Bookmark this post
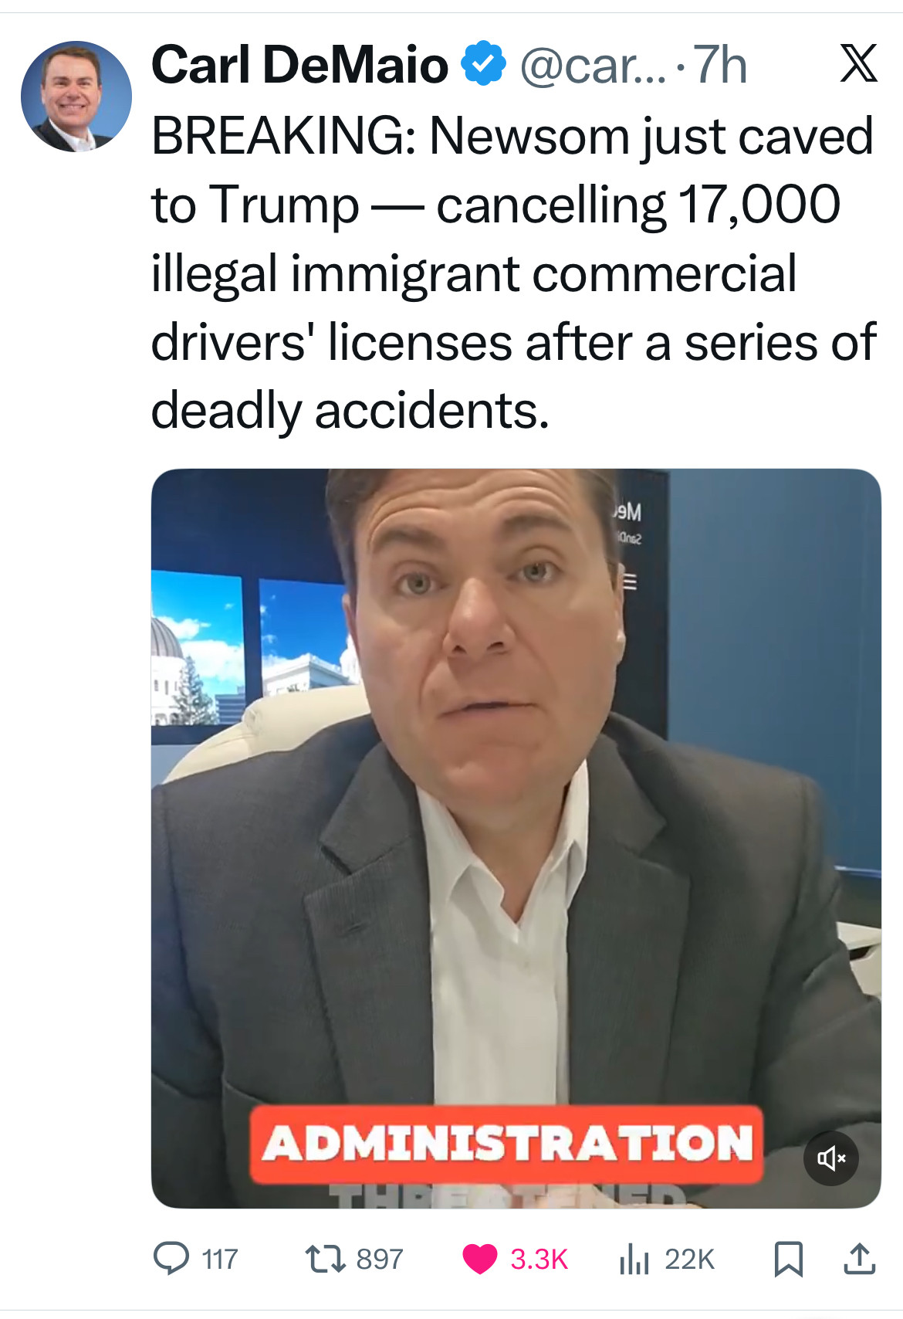 pyautogui.click(x=788, y=1259)
